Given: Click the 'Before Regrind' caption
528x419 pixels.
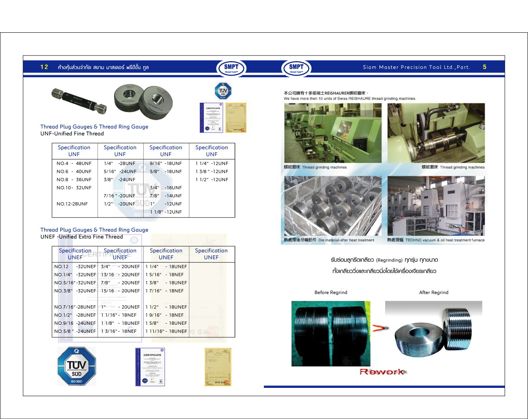Looking at the screenshot, I should click(331, 292).
